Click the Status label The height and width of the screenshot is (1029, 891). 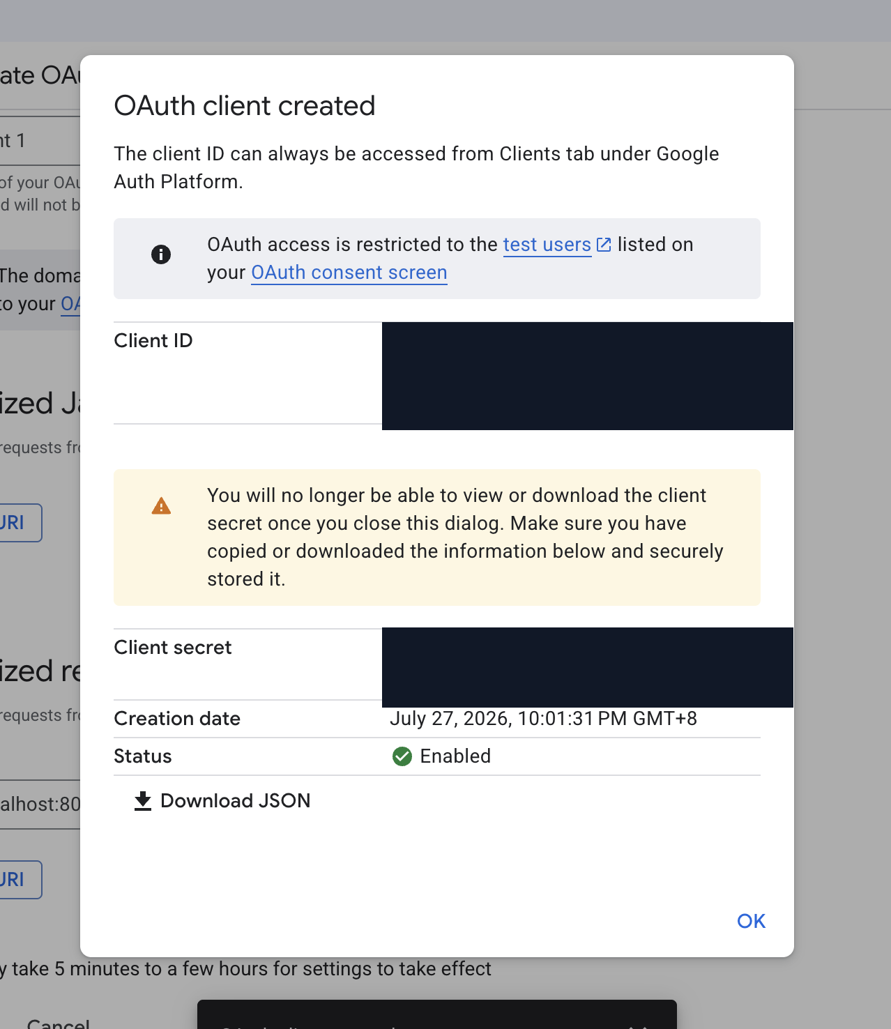[x=143, y=756]
